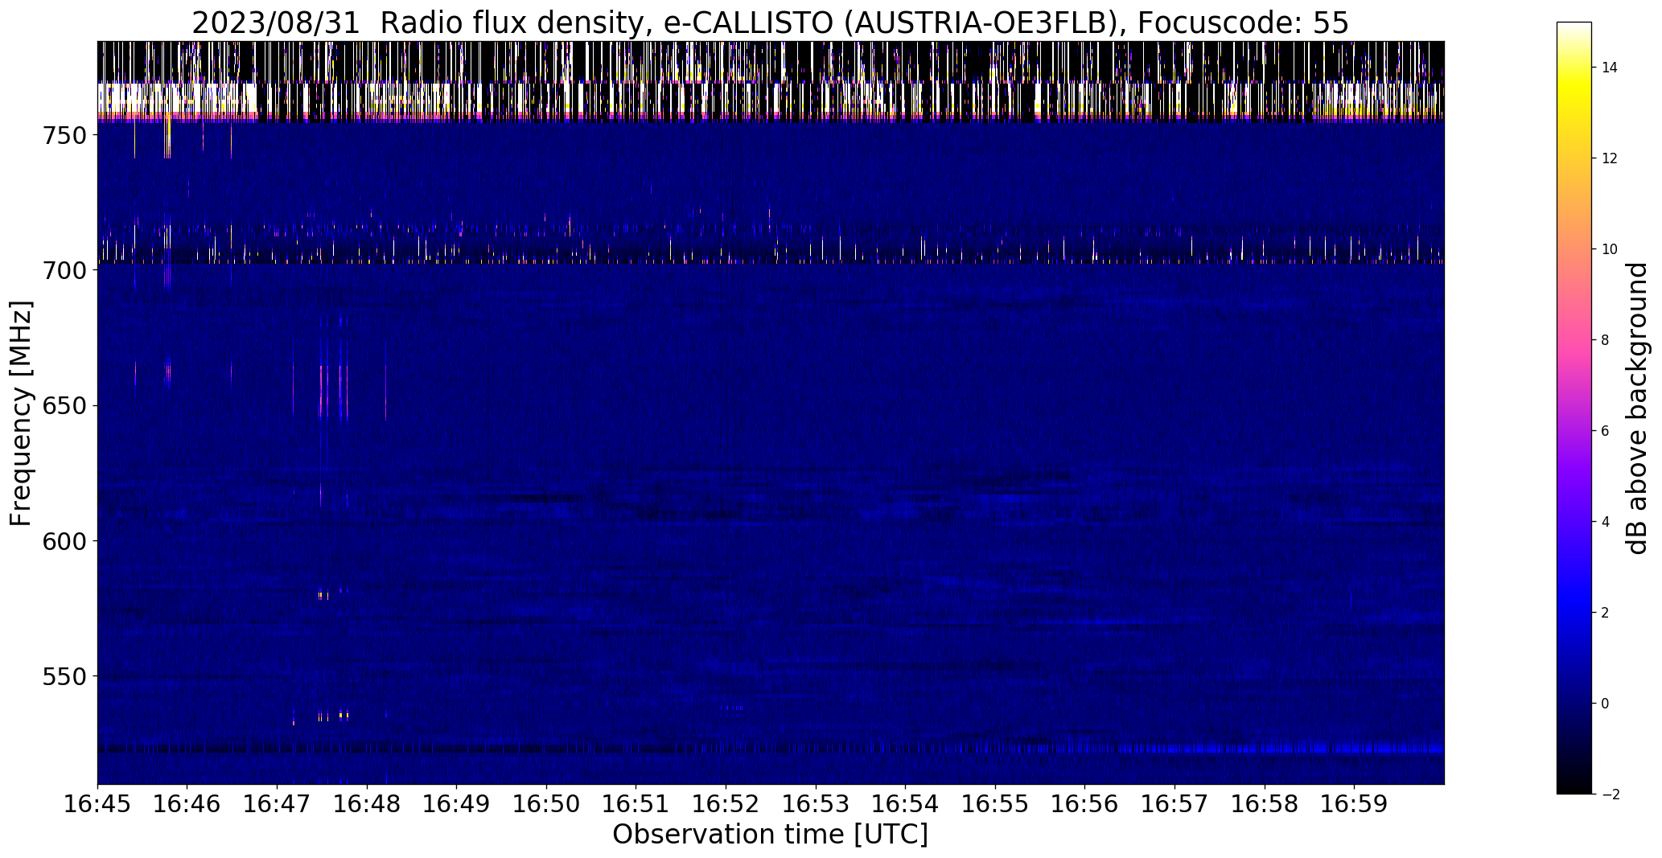Click the yellow spot near 580 MHz at 16:47:30
Viewport: 1662px width, 858px height.
pyautogui.click(x=320, y=596)
